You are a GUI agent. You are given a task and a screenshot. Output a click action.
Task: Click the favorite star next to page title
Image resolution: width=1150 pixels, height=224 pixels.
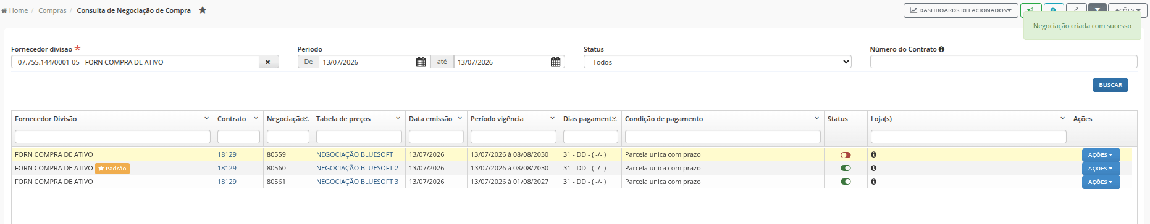tap(203, 10)
